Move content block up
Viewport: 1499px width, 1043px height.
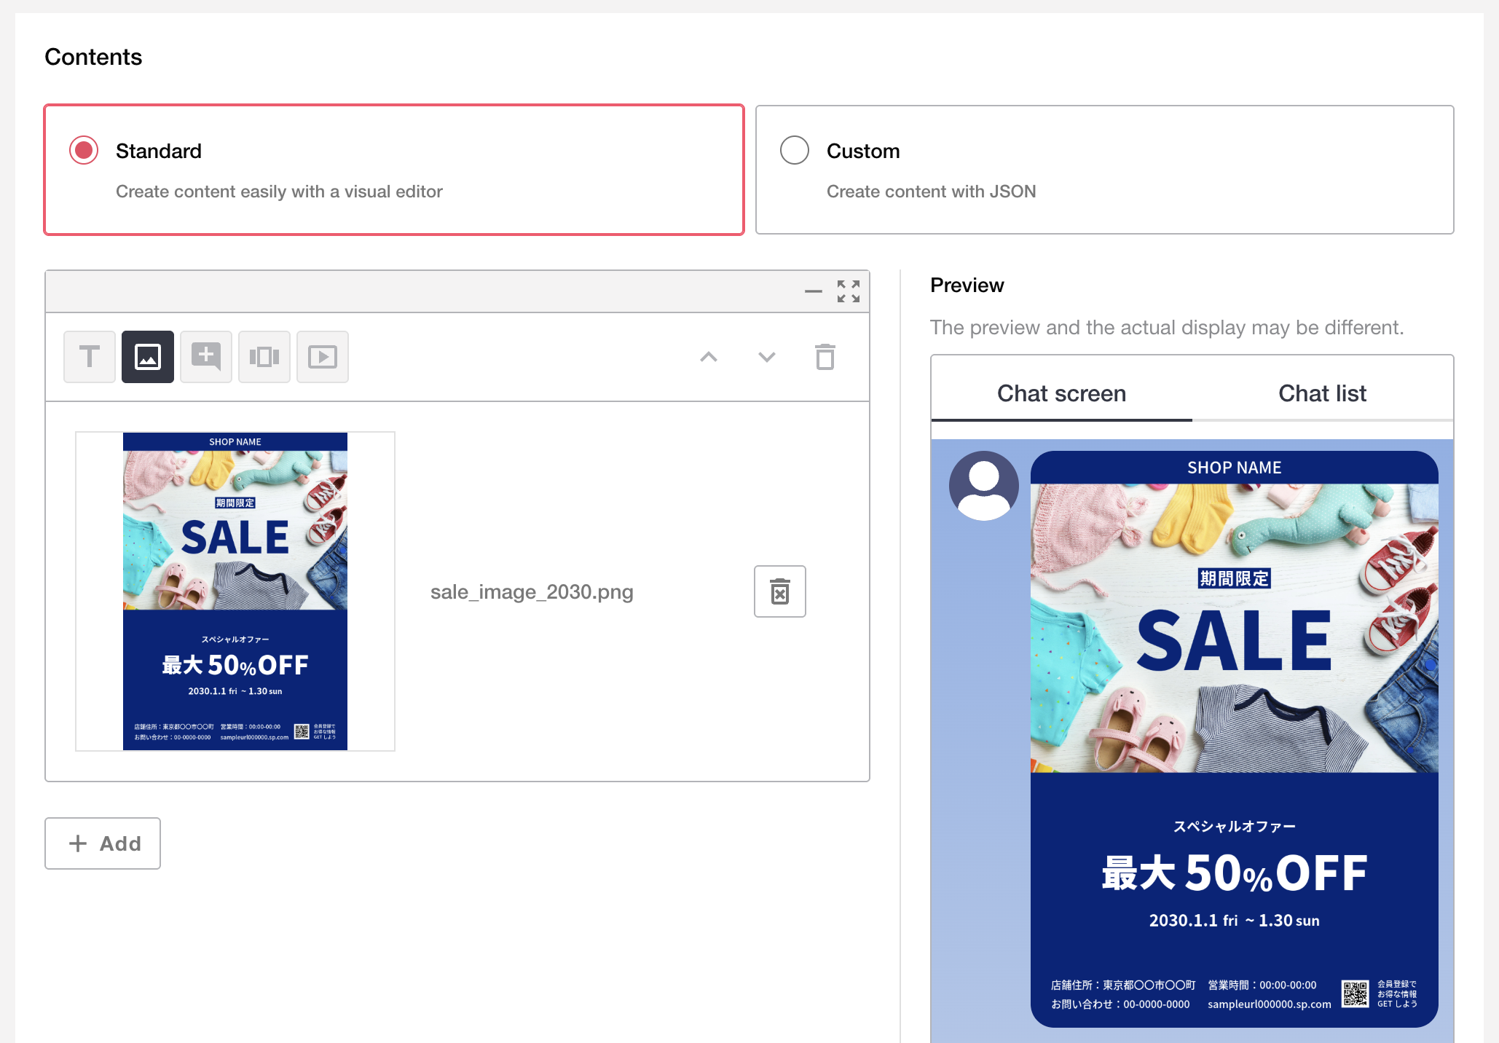(x=709, y=357)
